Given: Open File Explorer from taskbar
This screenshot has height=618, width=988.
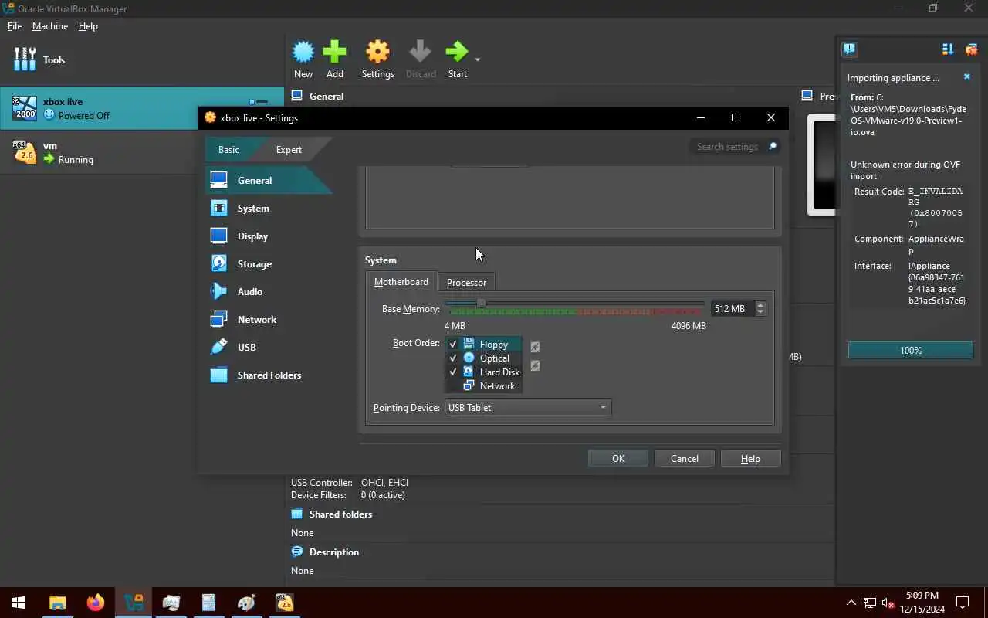Looking at the screenshot, I should pyautogui.click(x=57, y=603).
